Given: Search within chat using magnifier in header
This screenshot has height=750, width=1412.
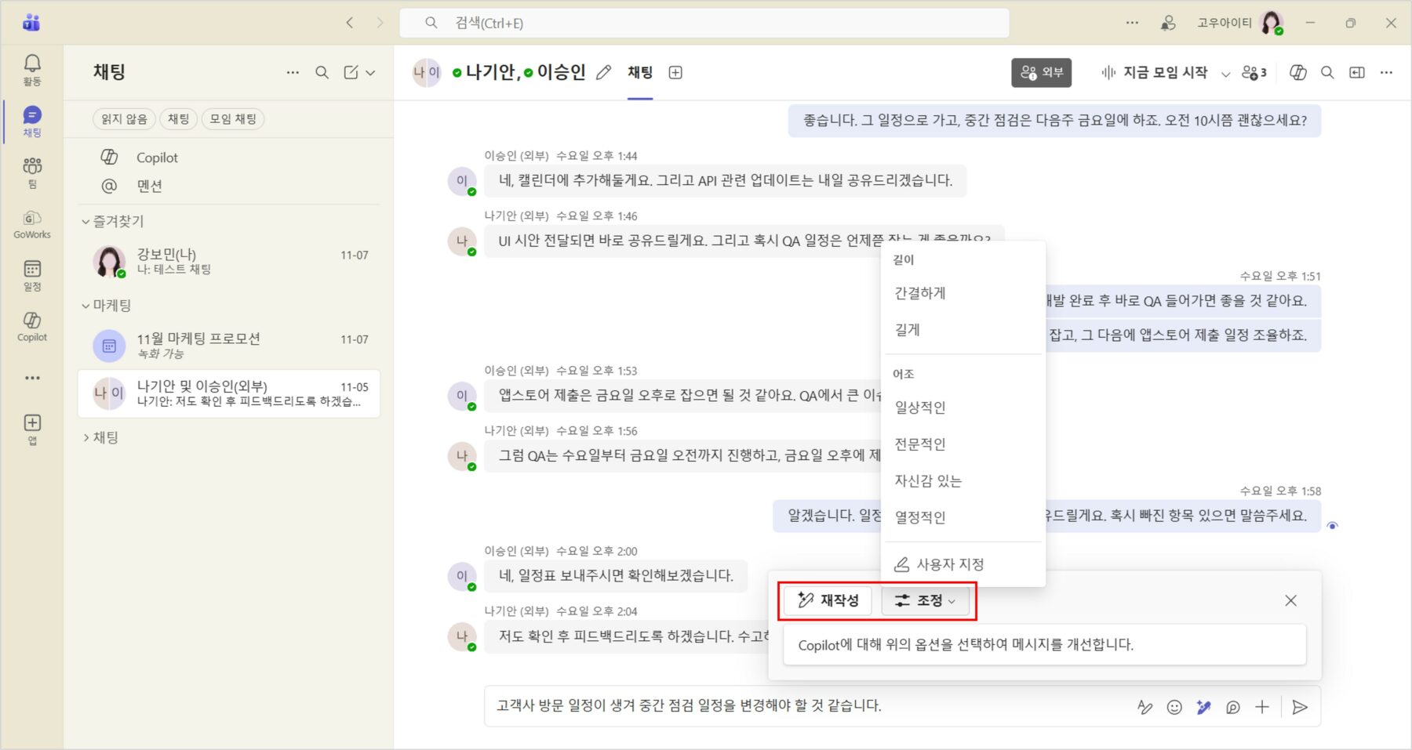Looking at the screenshot, I should pyautogui.click(x=1327, y=73).
